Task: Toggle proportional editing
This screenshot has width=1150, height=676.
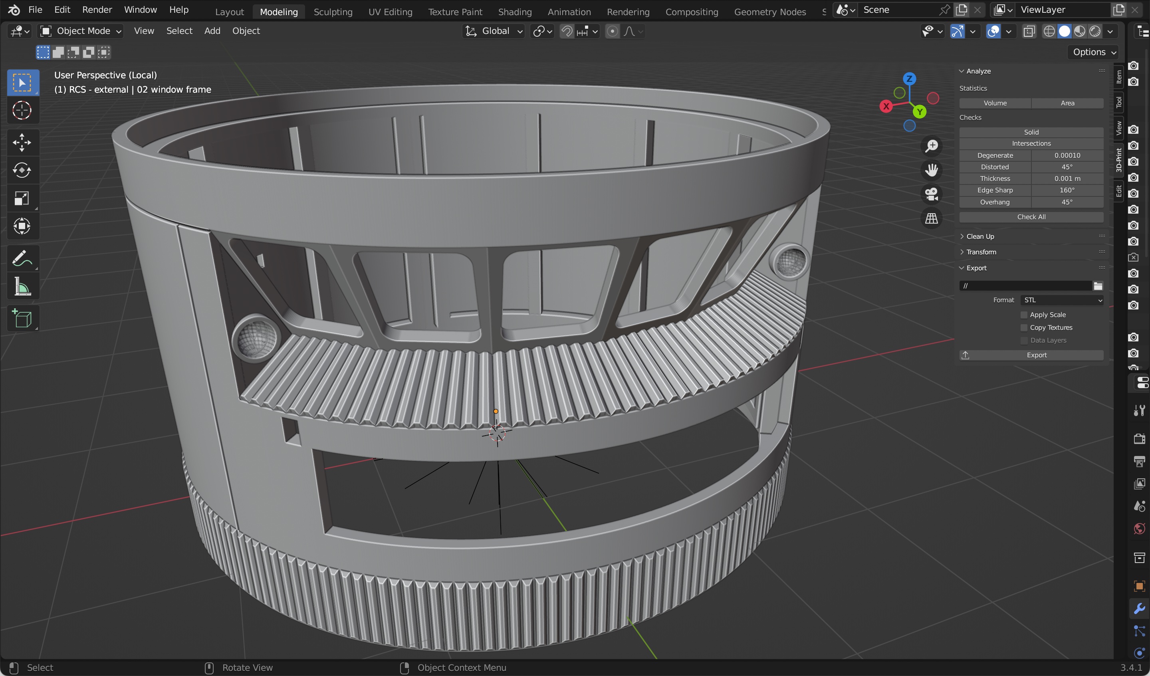Action: (x=613, y=31)
